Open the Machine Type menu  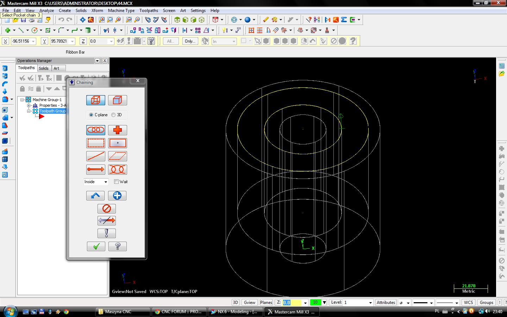click(x=121, y=10)
